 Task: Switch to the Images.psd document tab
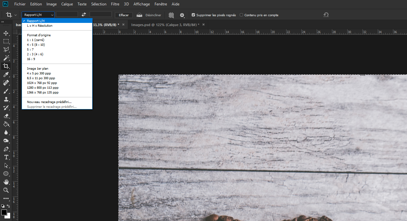tap(165, 24)
